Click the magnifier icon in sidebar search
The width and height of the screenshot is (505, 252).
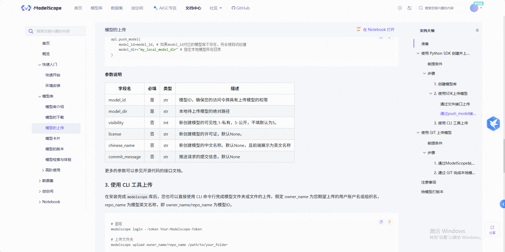click(x=31, y=31)
